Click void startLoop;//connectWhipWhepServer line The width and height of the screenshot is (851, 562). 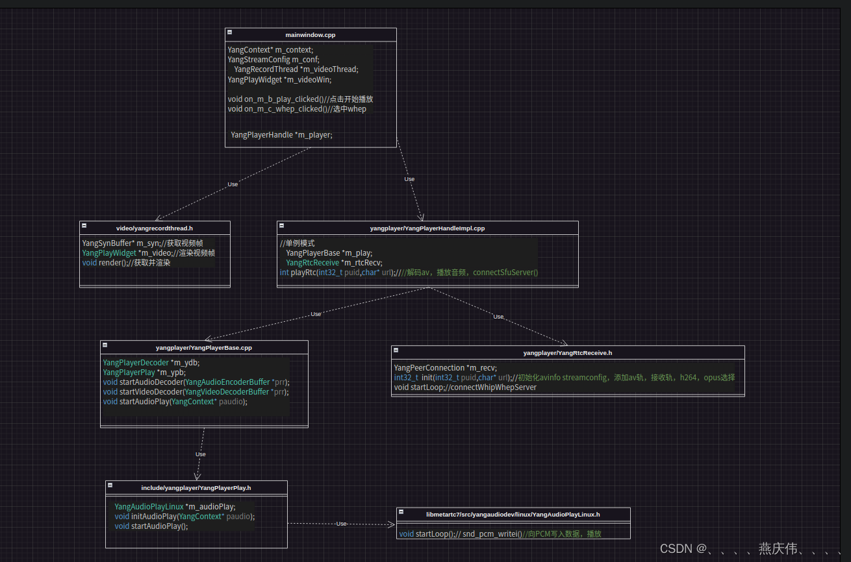[465, 387]
